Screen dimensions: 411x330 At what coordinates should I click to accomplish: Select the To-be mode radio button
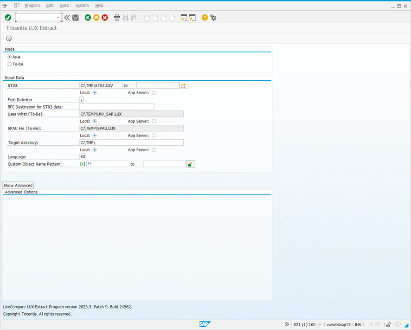pos(8,64)
